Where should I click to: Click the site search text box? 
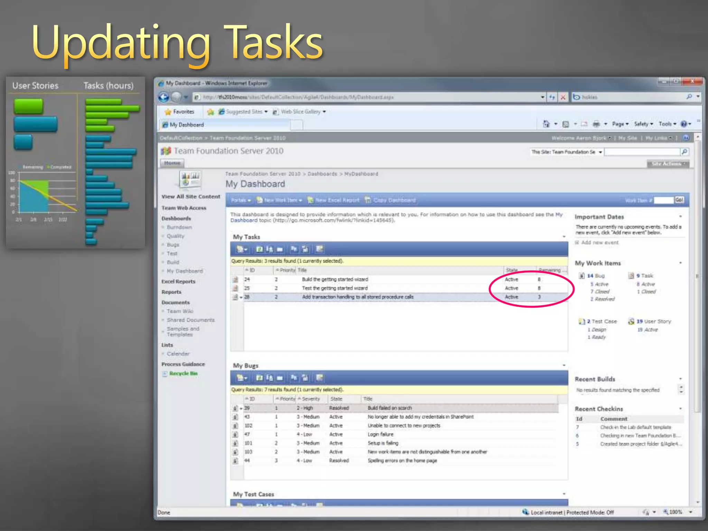pos(642,152)
